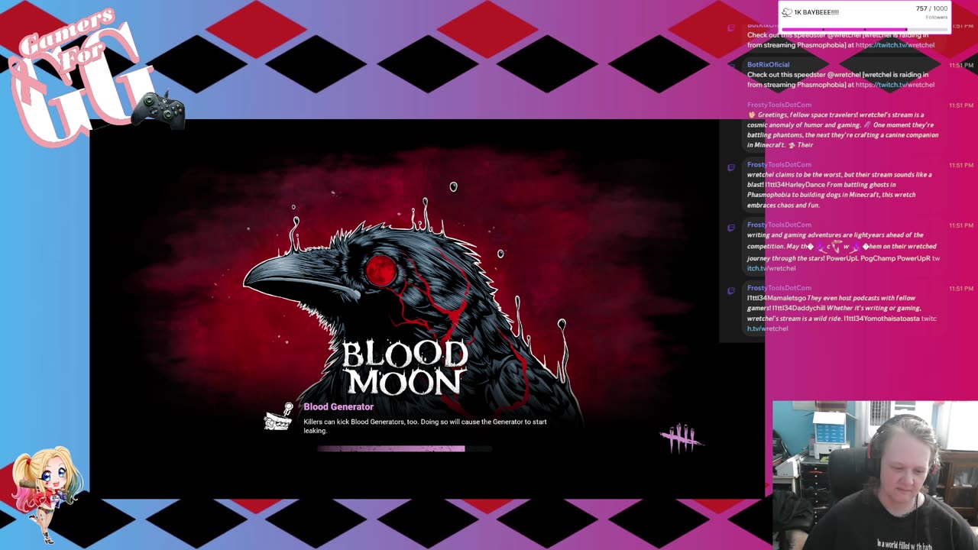Click the 11:51 PM timestamp on the 'Greetings' message
This screenshot has width=978, height=550.
961,105
